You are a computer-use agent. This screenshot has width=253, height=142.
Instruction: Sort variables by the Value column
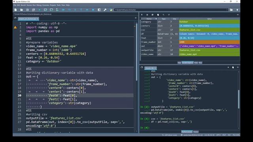(210, 19)
